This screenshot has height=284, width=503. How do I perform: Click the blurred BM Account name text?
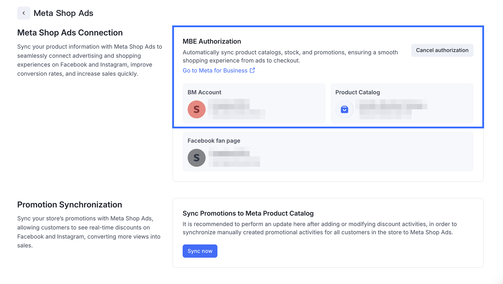pos(236,109)
